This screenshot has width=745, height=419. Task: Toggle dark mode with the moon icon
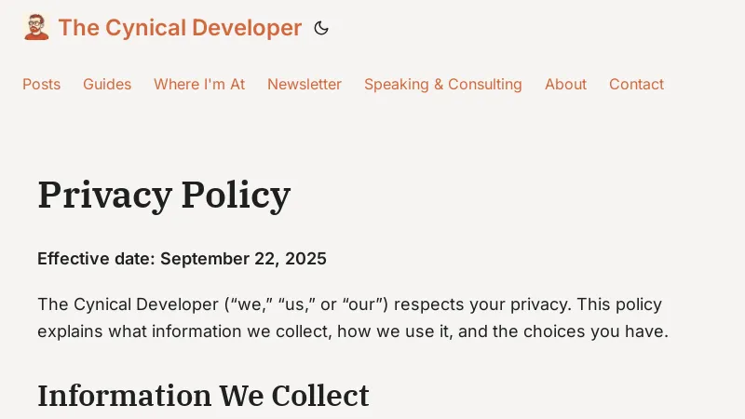click(321, 28)
